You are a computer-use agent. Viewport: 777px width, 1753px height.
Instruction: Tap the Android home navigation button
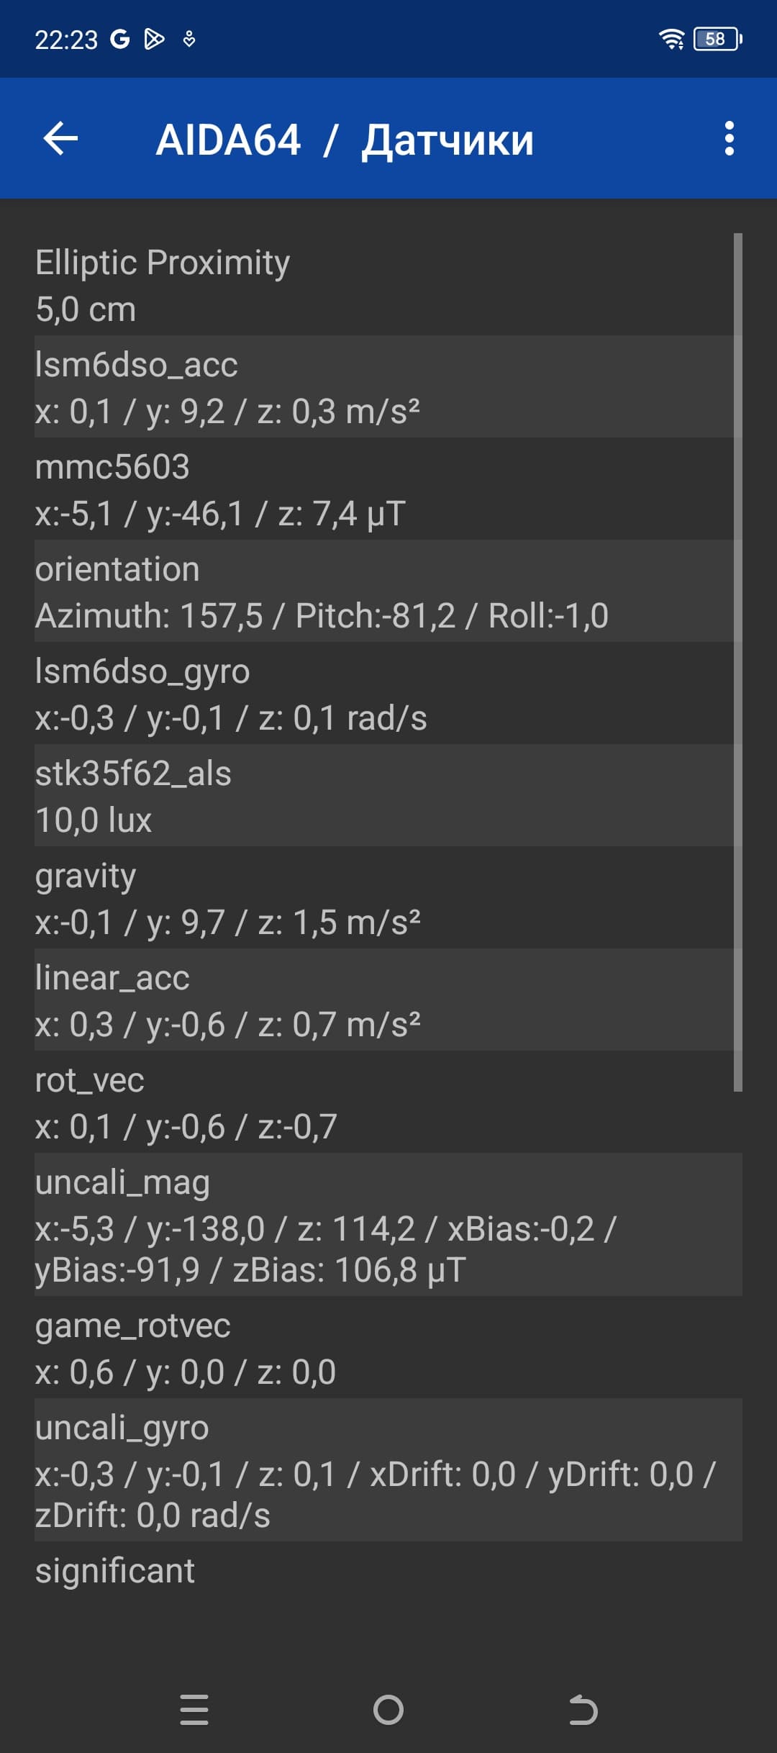tap(388, 1710)
